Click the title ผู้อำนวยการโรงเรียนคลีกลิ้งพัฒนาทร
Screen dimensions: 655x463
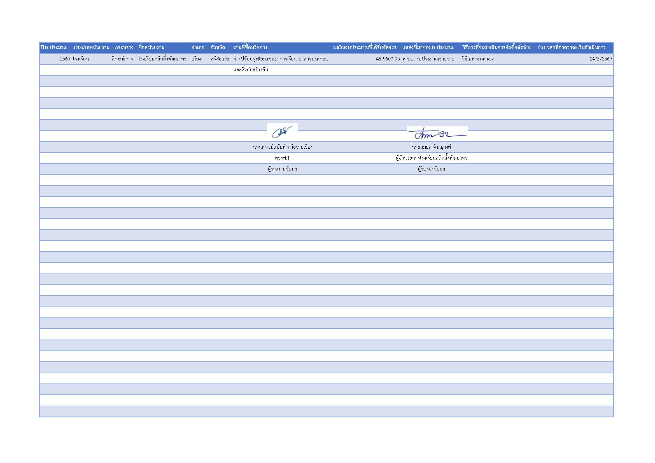coord(431,158)
